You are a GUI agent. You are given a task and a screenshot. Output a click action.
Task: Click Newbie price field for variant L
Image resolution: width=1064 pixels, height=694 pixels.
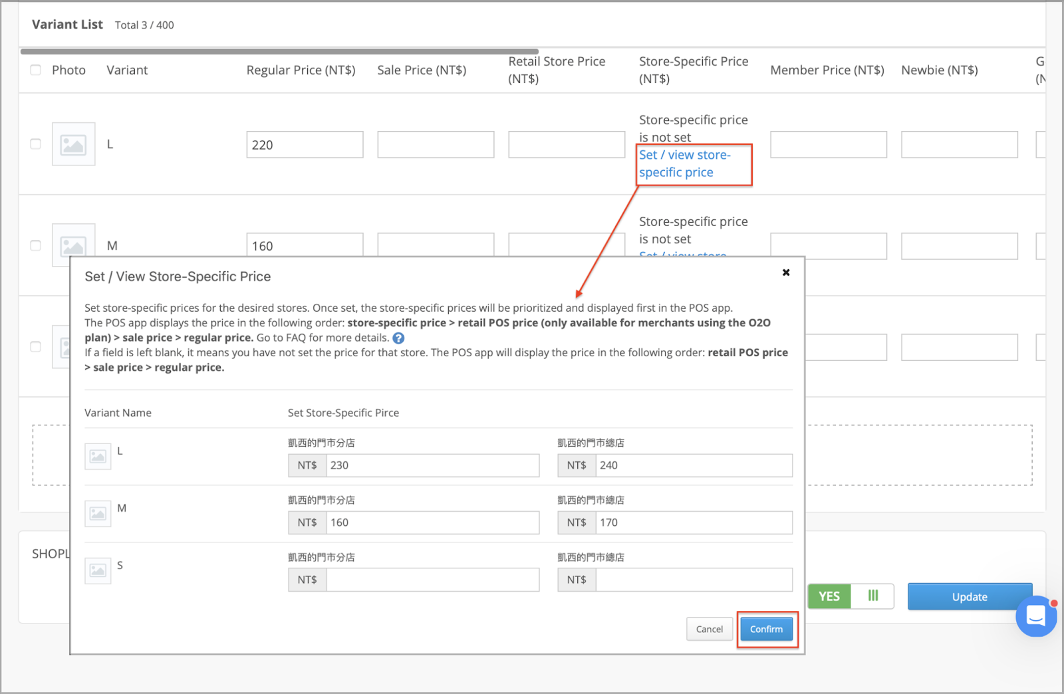click(960, 144)
